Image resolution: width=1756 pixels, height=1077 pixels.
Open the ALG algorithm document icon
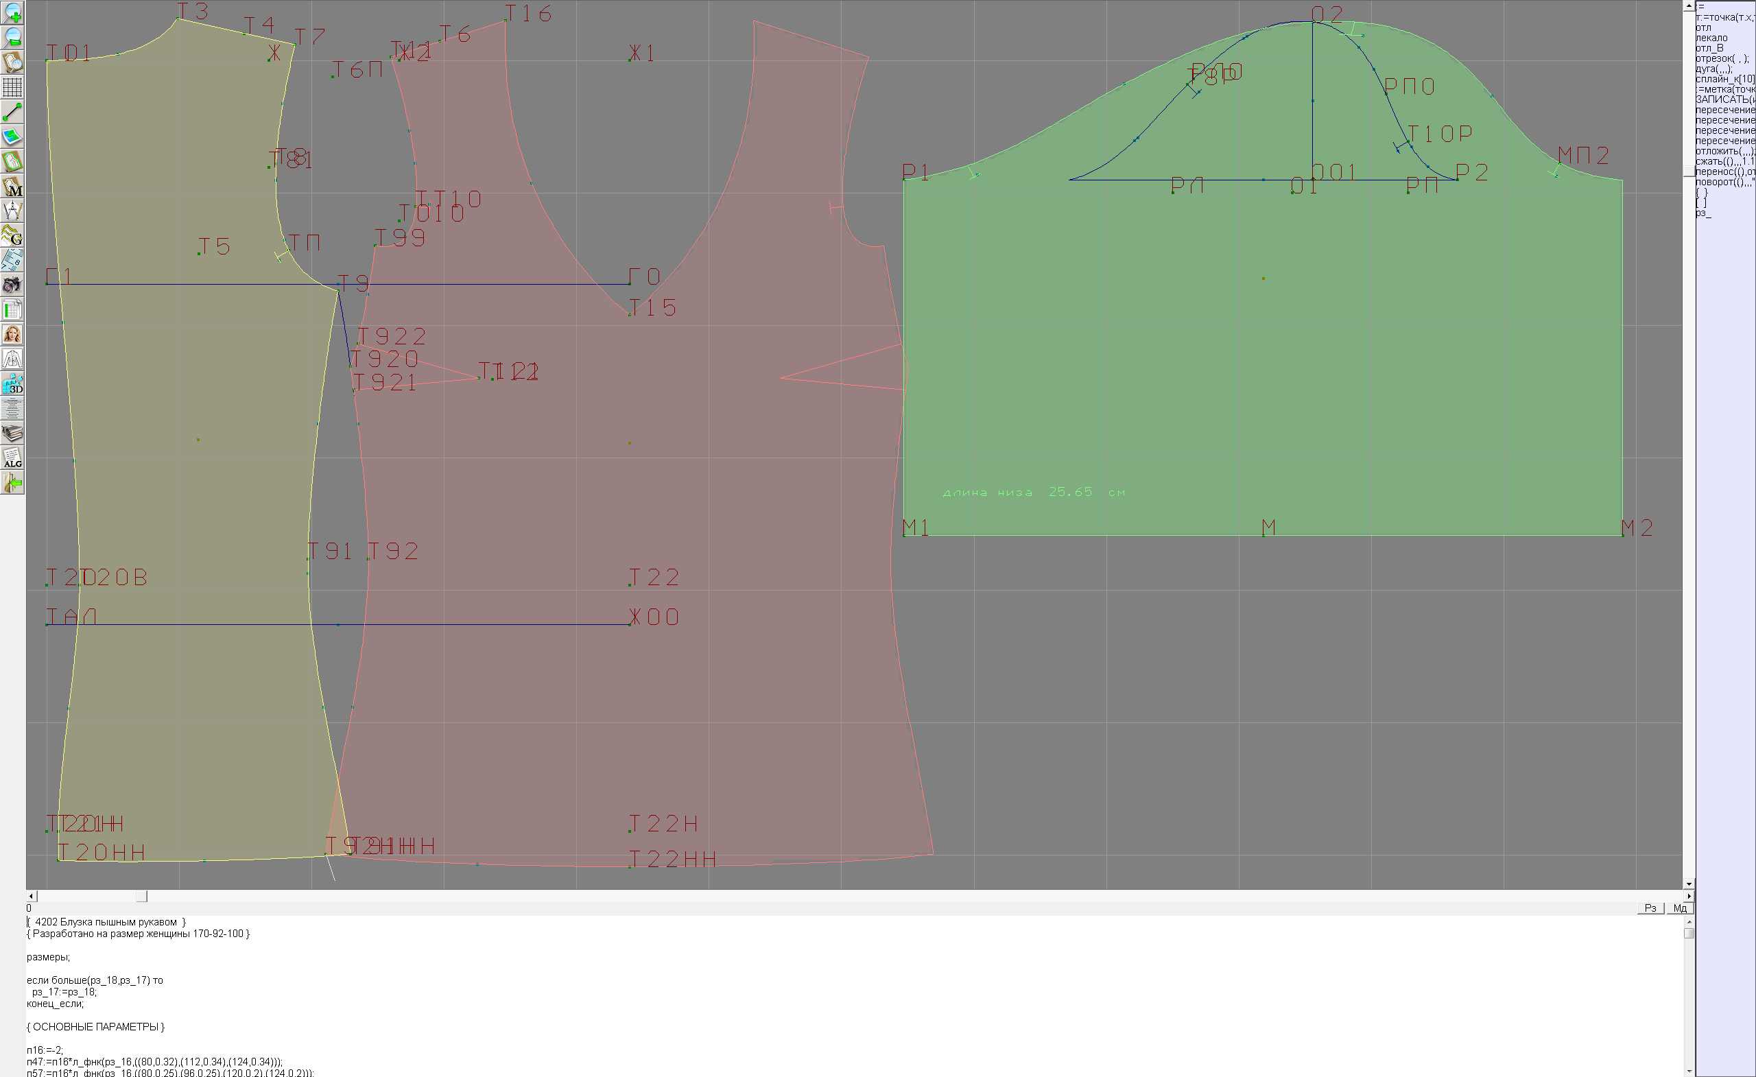coord(12,459)
